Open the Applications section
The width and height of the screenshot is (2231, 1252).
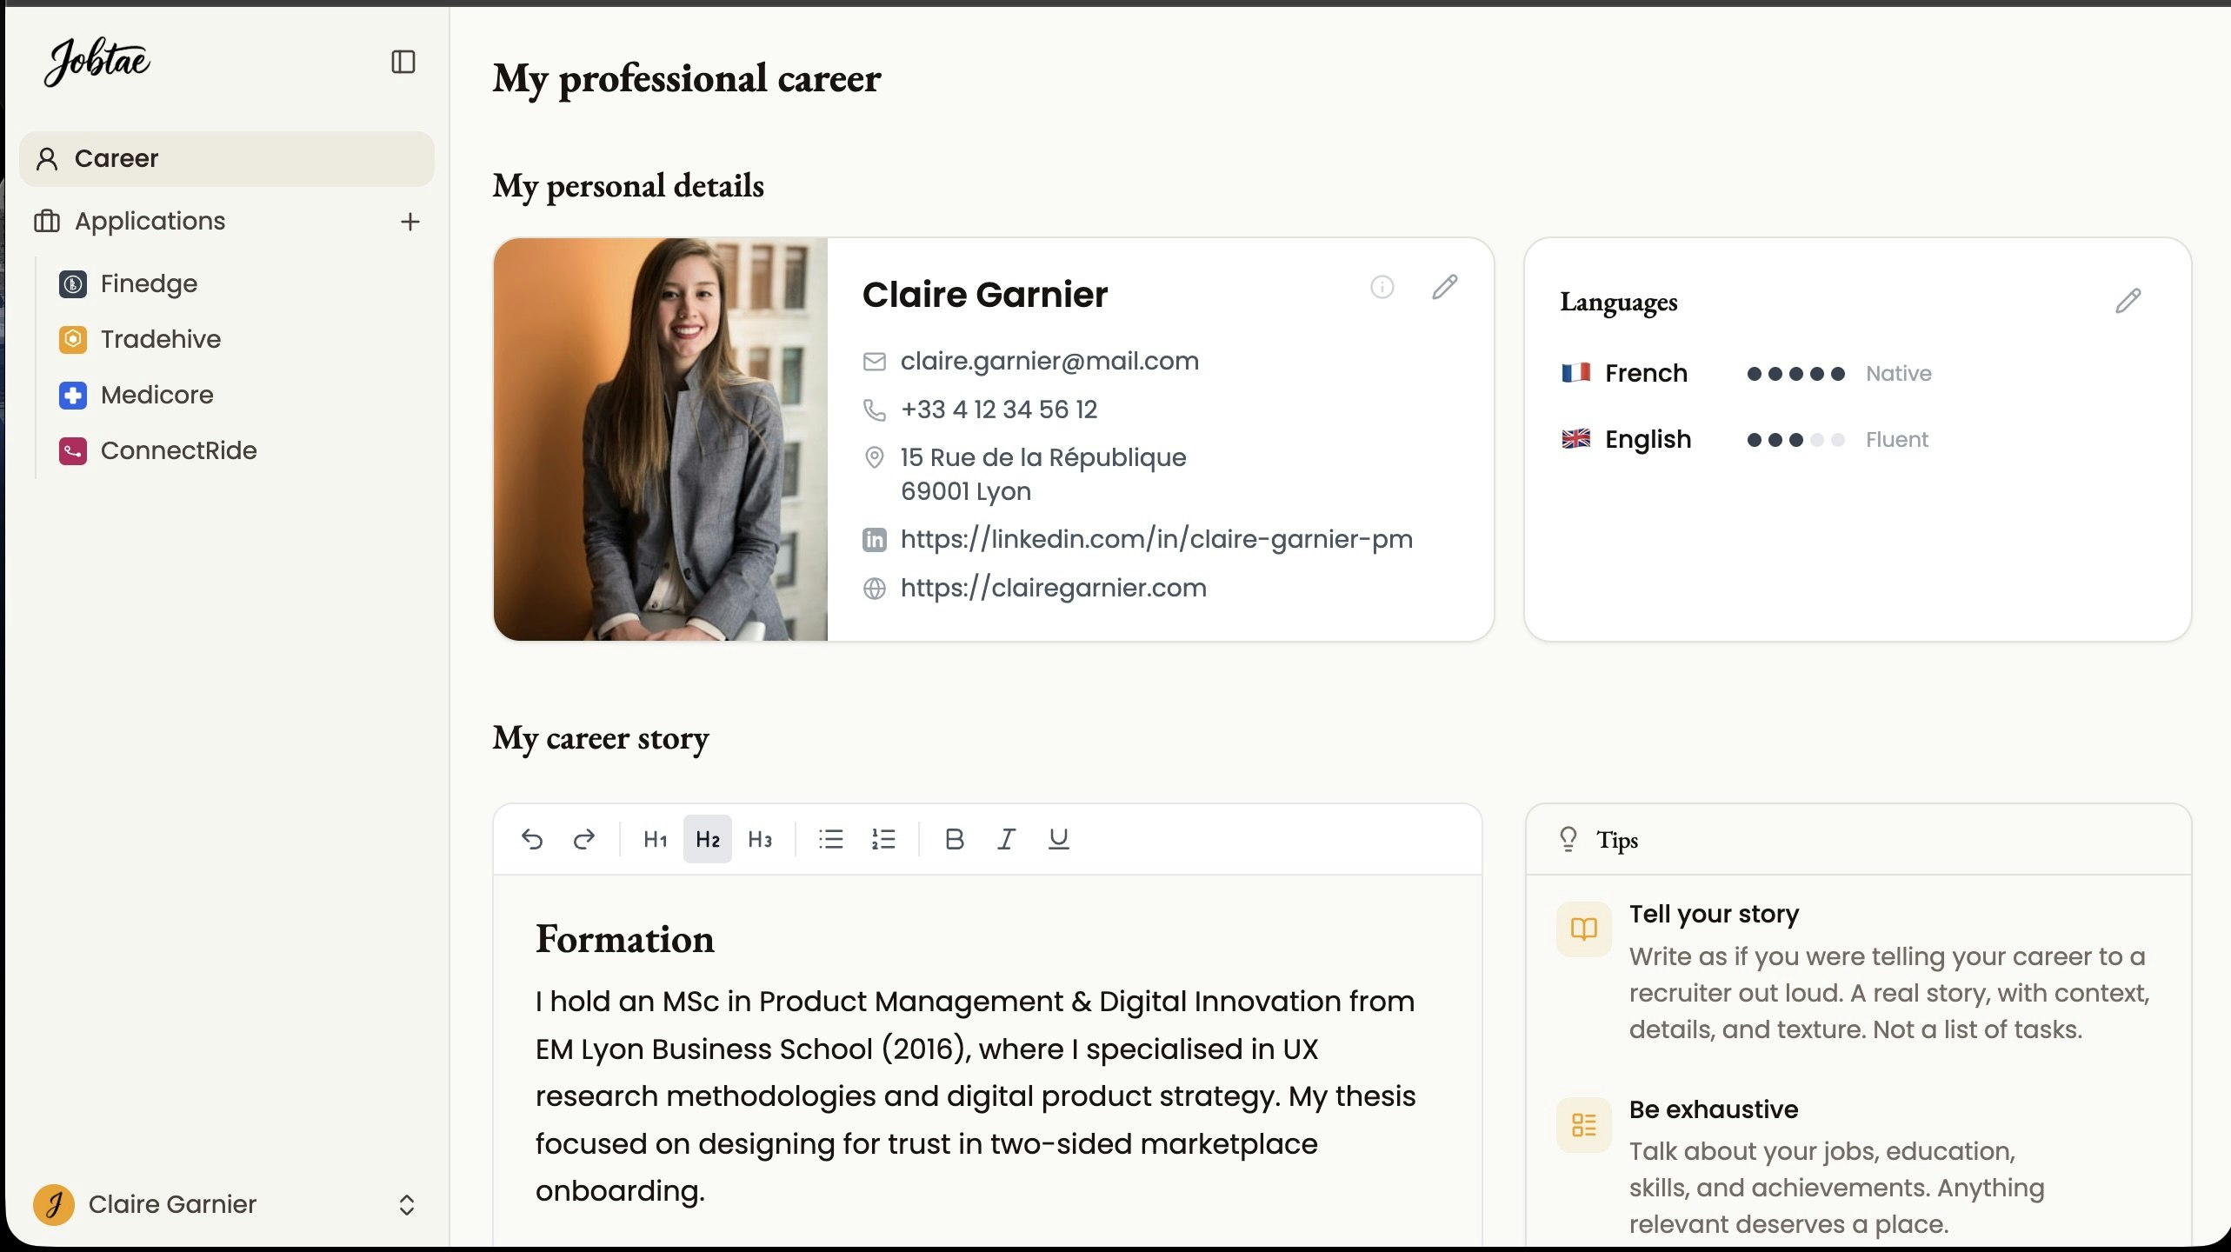click(x=150, y=221)
